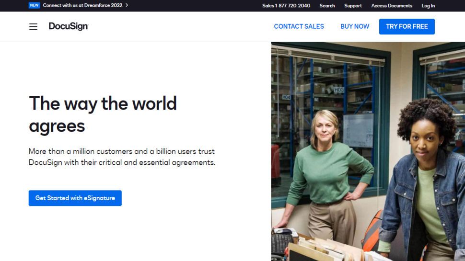Screen dimensions: 465x261
Task: Open the hamburger navigation menu
Action: pyautogui.click(x=33, y=27)
